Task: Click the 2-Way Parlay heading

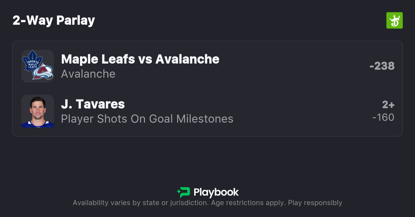Action: [x=54, y=21]
